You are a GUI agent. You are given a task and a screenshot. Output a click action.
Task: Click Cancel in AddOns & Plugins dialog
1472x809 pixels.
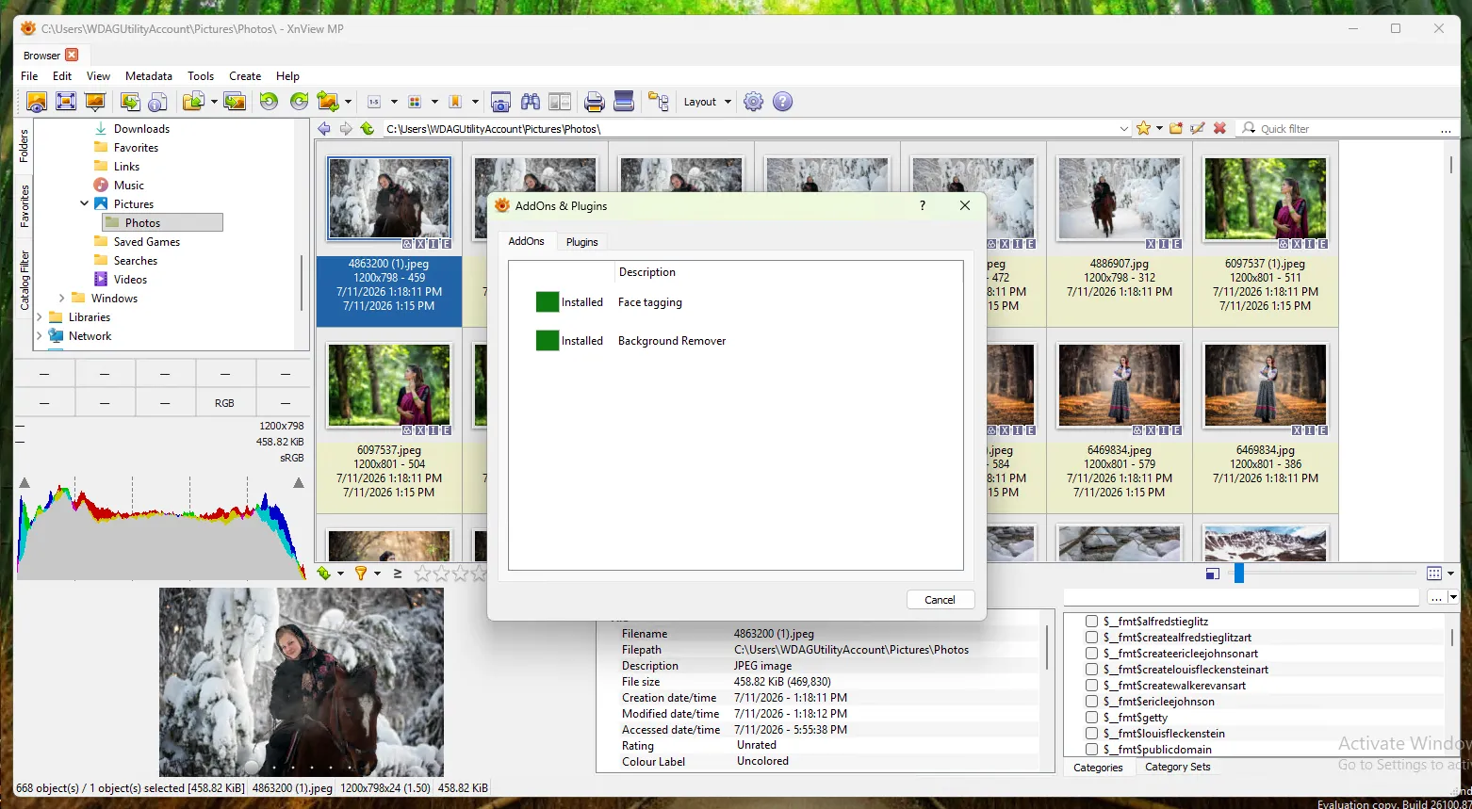(x=940, y=600)
